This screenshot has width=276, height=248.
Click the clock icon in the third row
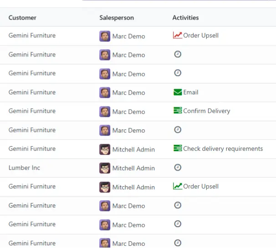178,73
